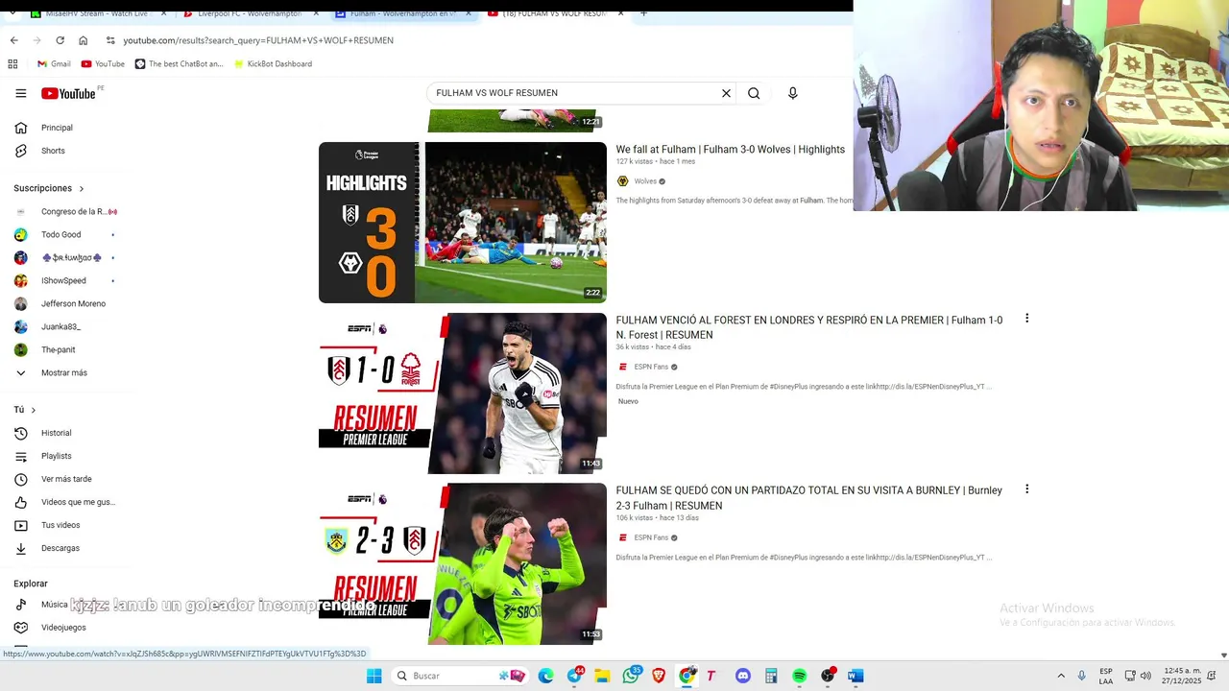Open Videojuegos under Explorar
Viewport: 1229px width, 691px height.
click(x=65, y=628)
